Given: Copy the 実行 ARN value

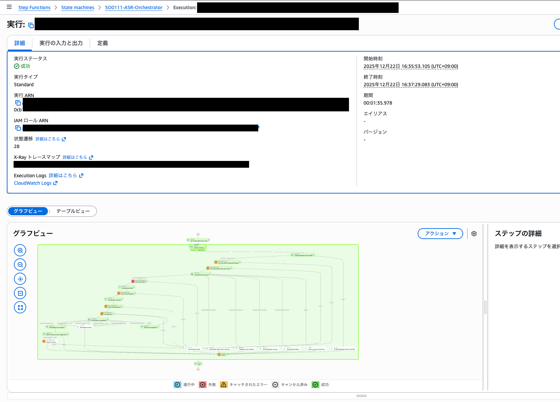Looking at the screenshot, I should [18, 103].
